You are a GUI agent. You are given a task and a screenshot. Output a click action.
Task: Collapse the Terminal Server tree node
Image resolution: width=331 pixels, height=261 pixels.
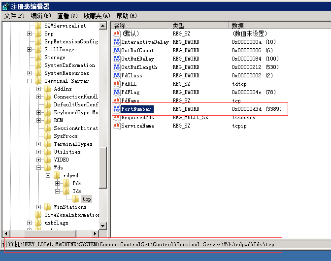pos(30,81)
